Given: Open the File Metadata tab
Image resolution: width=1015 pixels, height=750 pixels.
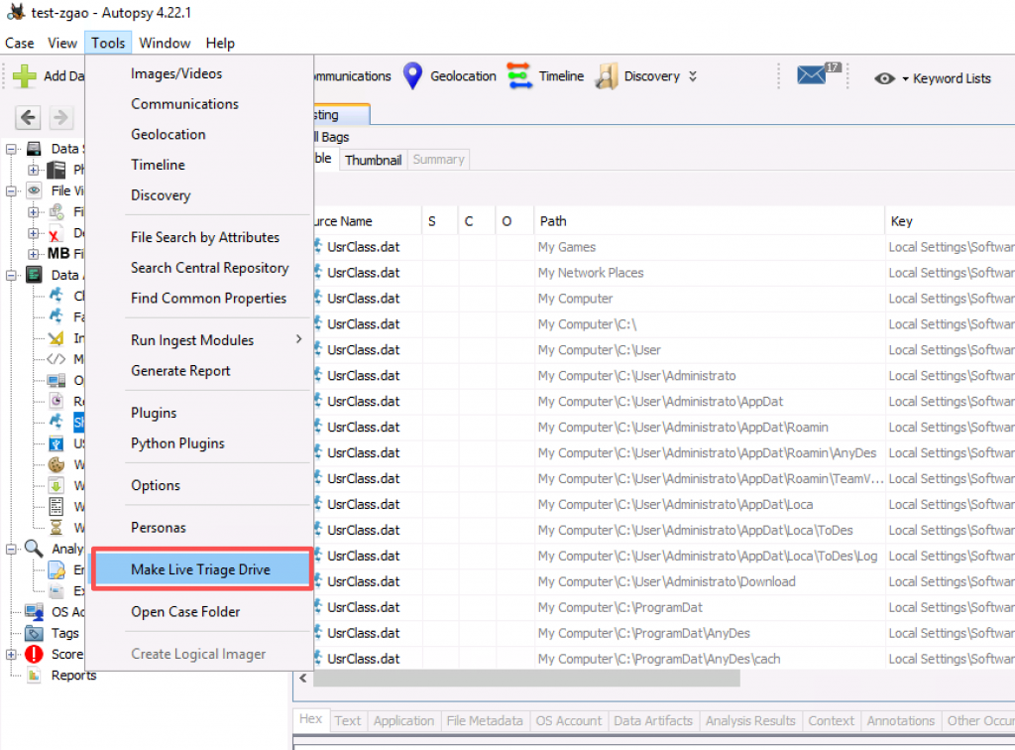Looking at the screenshot, I should pos(484,721).
